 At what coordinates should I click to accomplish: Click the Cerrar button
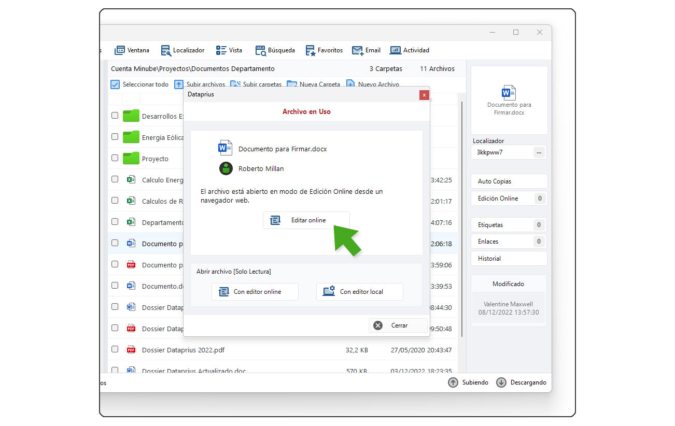[398, 325]
